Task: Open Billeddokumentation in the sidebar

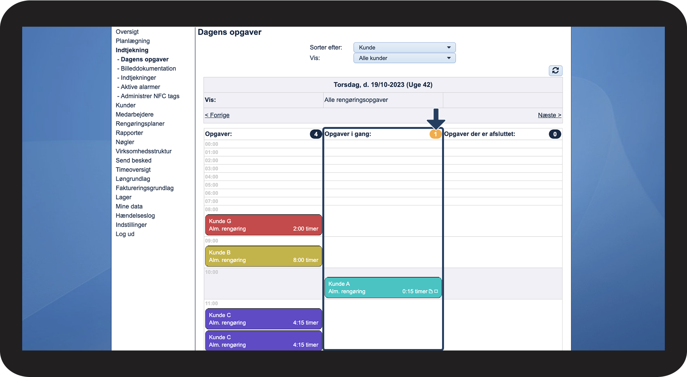Action: tap(148, 68)
